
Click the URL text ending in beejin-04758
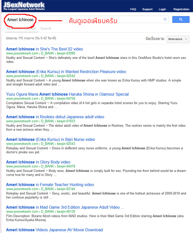coord(41,99)
